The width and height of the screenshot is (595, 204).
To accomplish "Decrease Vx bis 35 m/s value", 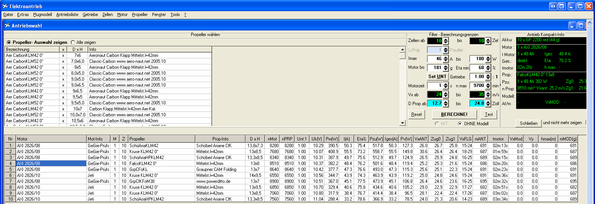I will coord(489,96).
